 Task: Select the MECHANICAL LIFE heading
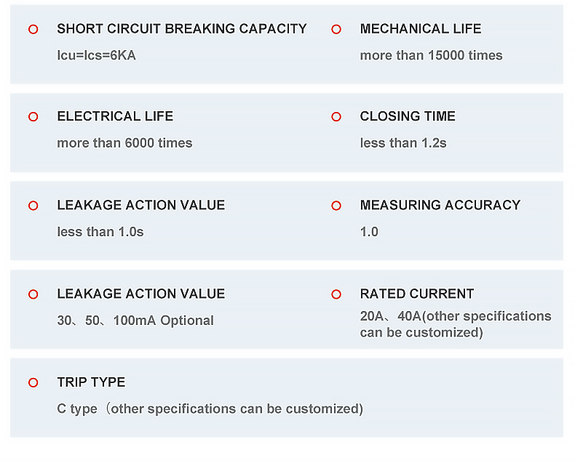coord(421,29)
